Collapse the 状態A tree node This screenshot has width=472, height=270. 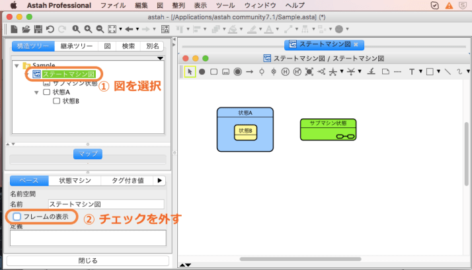pos(36,92)
